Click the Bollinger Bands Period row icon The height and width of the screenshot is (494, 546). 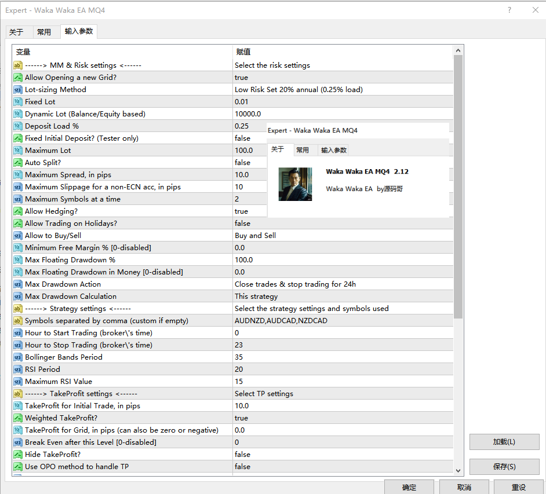tap(17, 357)
